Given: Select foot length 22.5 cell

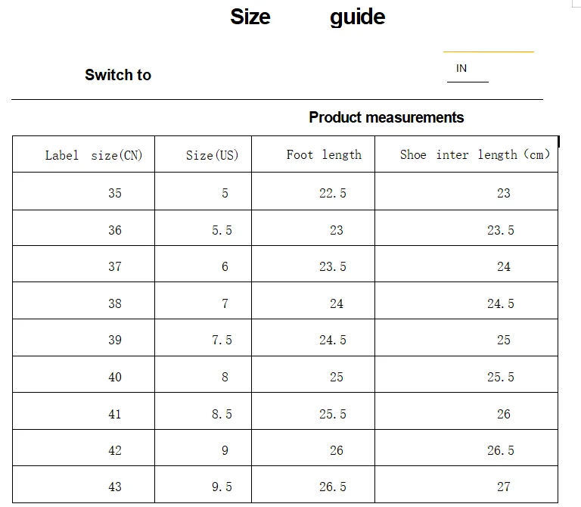Looking at the screenshot, I should coord(313,191).
